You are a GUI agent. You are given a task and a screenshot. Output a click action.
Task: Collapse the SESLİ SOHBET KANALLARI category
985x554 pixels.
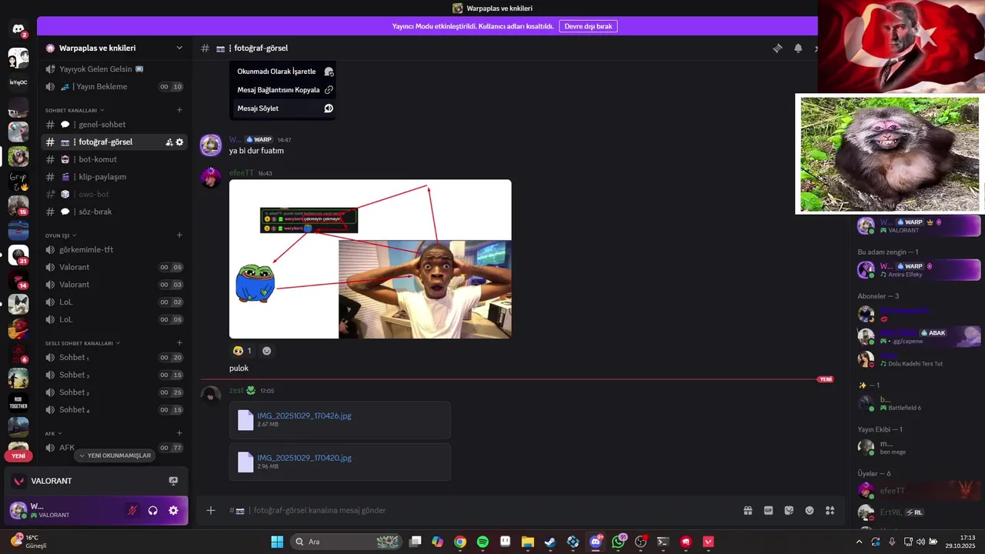pos(82,342)
